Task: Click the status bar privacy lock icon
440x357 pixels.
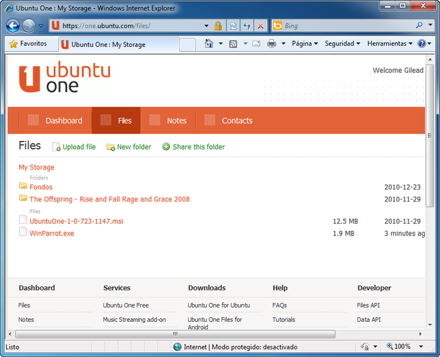Action: tap(365, 346)
